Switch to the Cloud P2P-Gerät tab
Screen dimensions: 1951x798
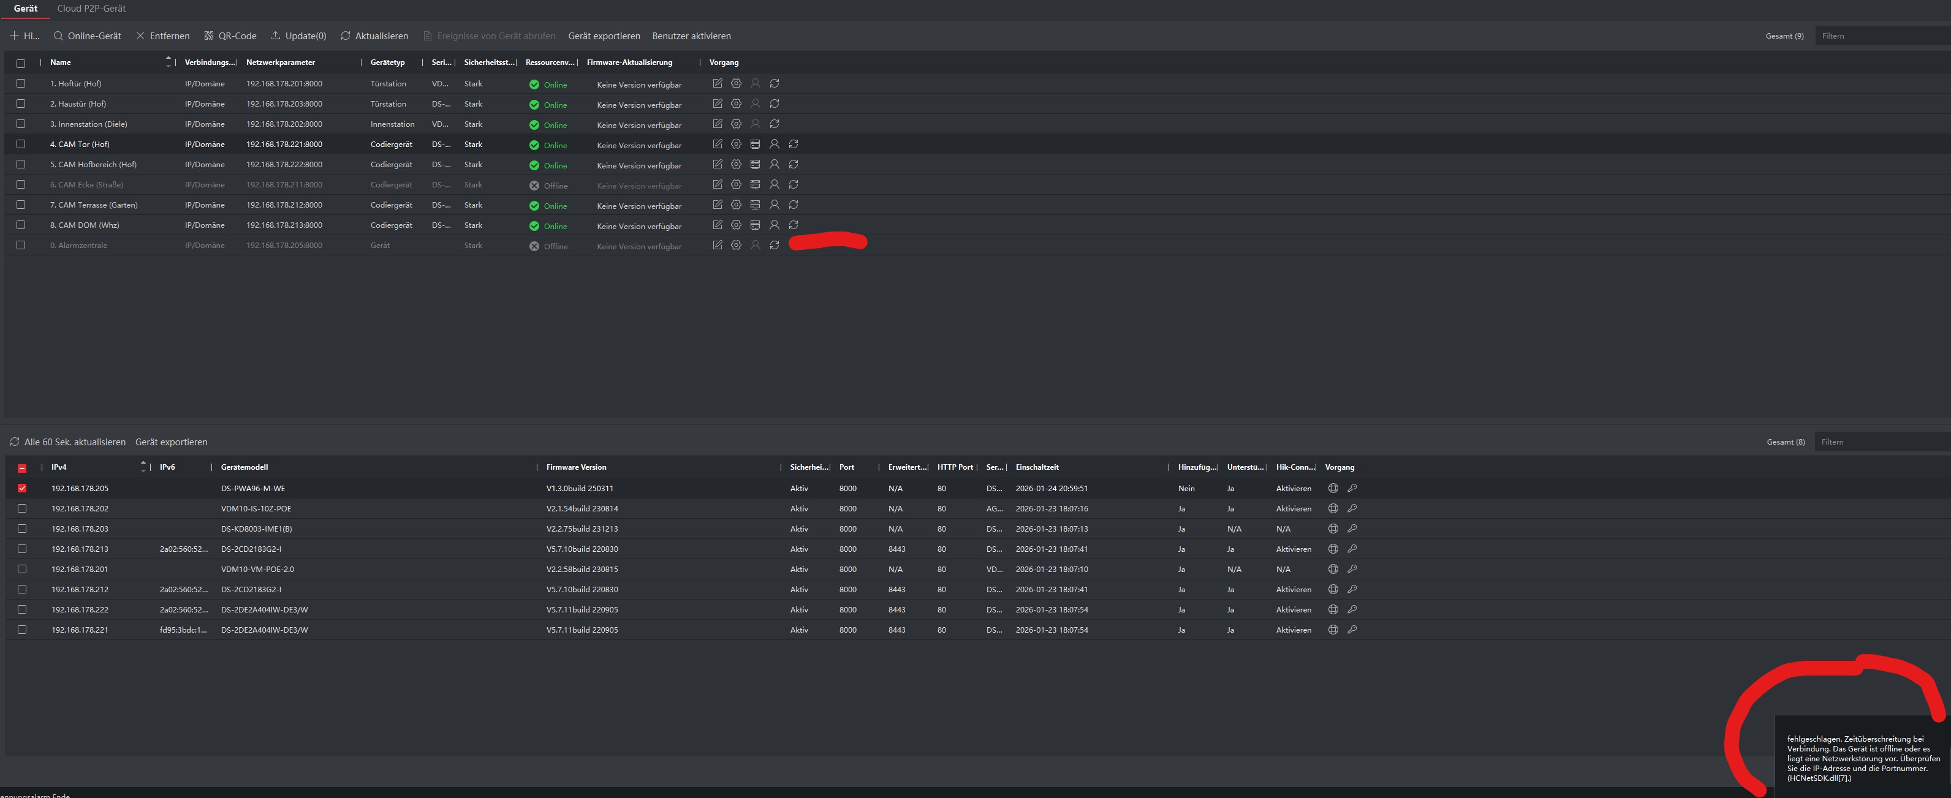92,9
